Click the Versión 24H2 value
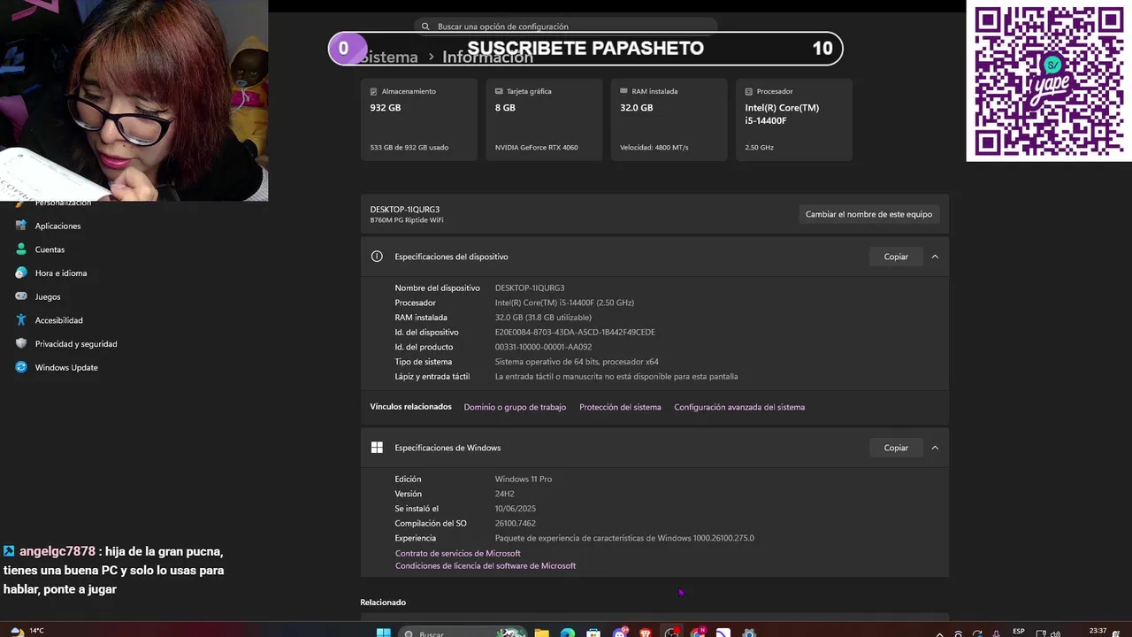This screenshot has height=637, width=1132. 505,494
